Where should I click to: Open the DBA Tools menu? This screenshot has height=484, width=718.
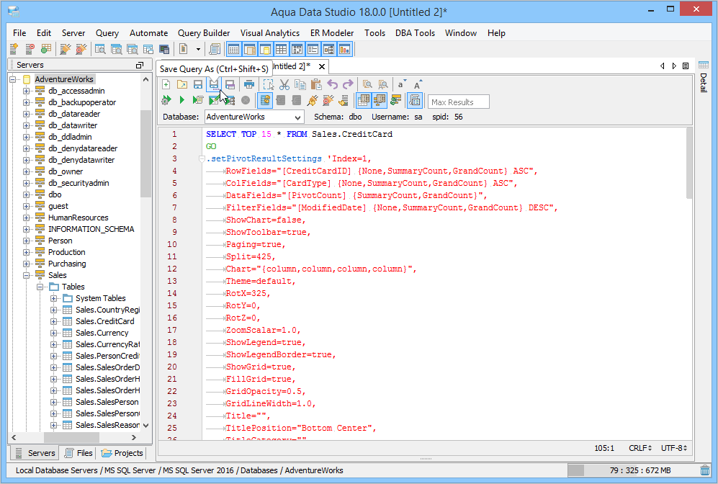pyautogui.click(x=415, y=33)
